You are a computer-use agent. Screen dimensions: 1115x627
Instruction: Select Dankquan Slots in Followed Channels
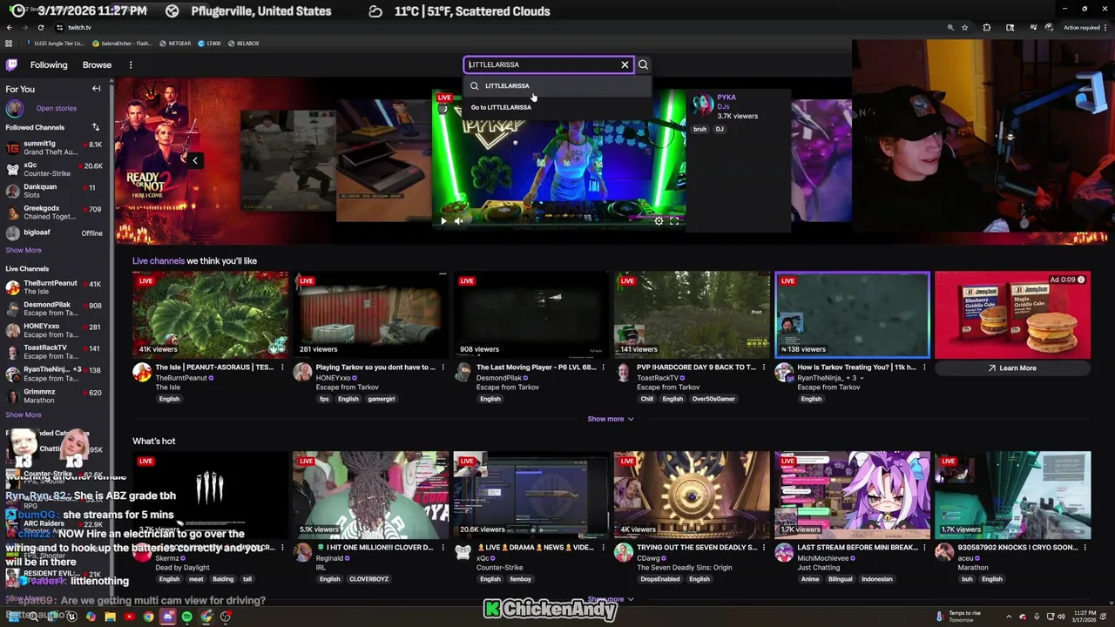(x=55, y=191)
